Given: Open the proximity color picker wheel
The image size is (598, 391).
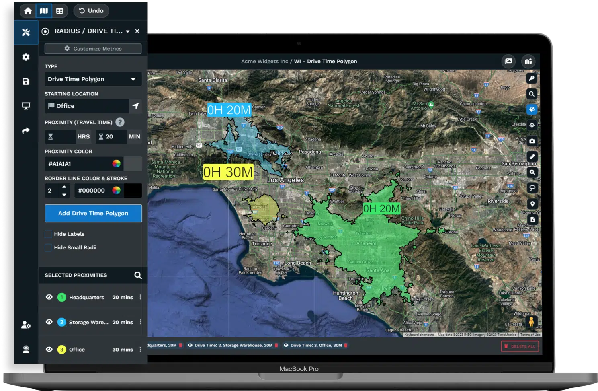Looking at the screenshot, I should point(116,164).
